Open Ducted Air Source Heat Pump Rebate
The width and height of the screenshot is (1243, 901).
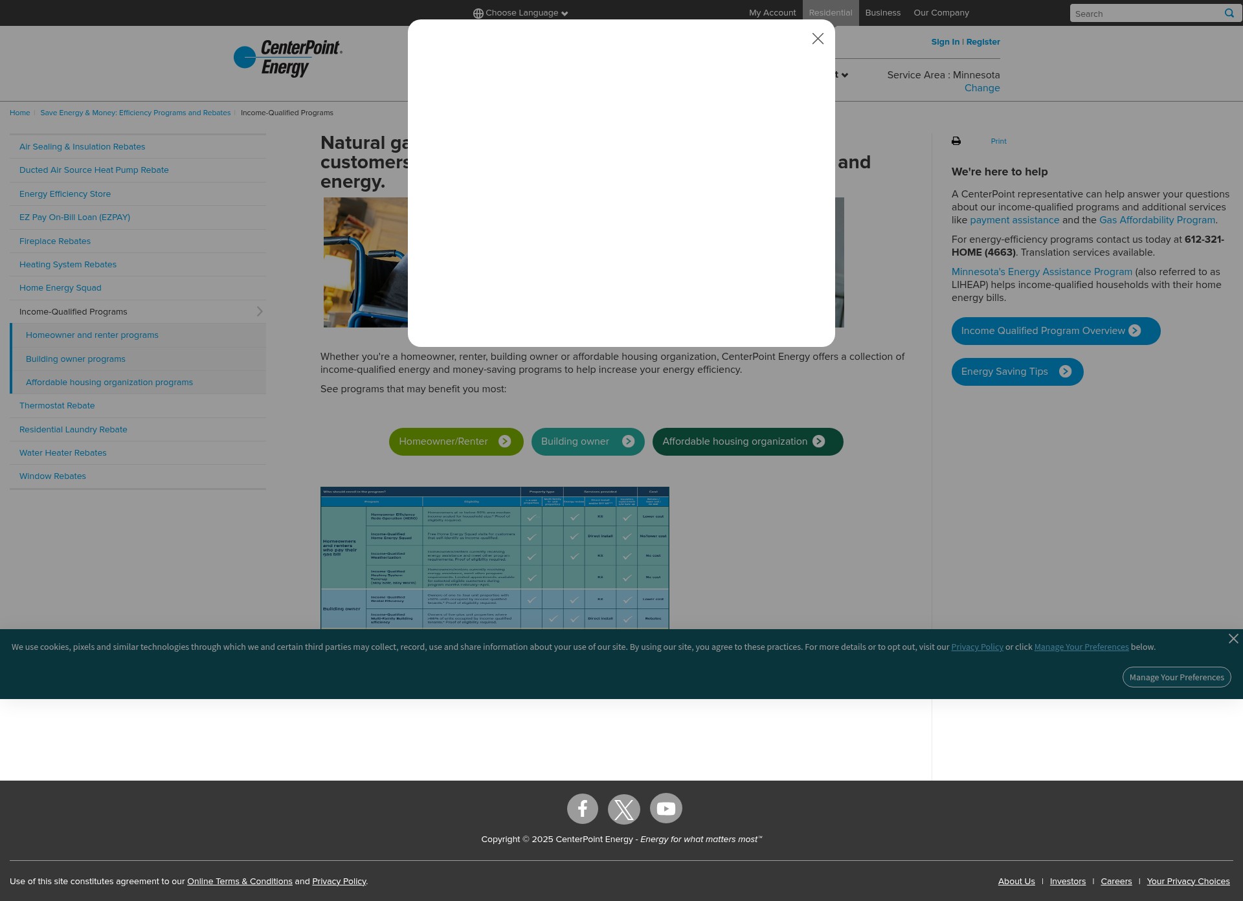tap(94, 170)
